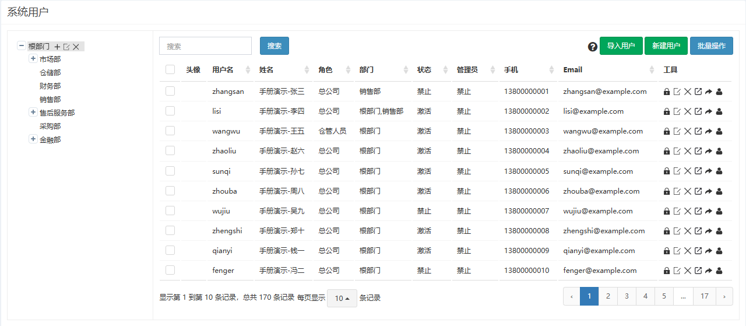Image resolution: width=746 pixels, height=326 pixels.
Task: Select 财务部 in the department tree
Action: pos(50,86)
